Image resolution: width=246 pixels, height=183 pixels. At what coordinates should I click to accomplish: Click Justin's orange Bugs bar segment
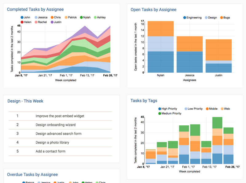(x=218, y=50)
